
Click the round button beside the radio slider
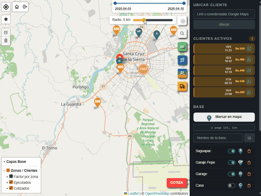click(x=182, y=21)
